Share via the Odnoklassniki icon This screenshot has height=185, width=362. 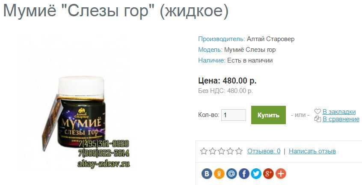click(x=219, y=174)
